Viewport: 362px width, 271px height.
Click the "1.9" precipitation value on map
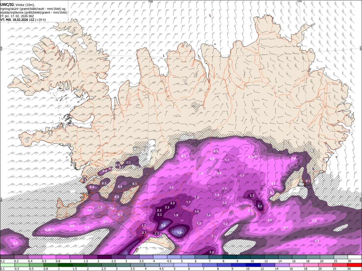[x=176, y=215]
